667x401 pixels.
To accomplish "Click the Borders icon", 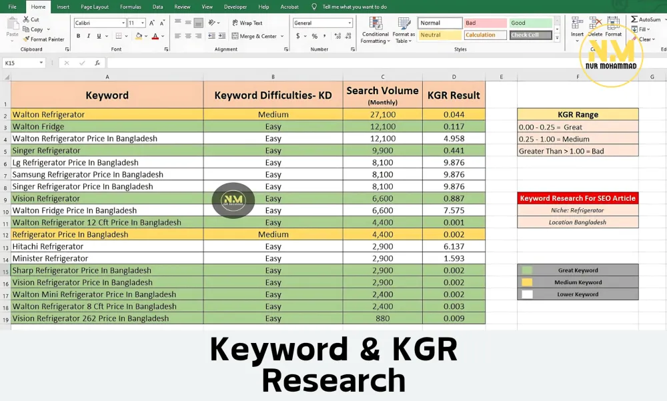I will point(119,36).
